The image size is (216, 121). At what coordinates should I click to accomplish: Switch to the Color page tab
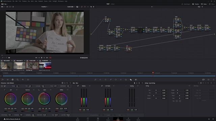point(118,119)
